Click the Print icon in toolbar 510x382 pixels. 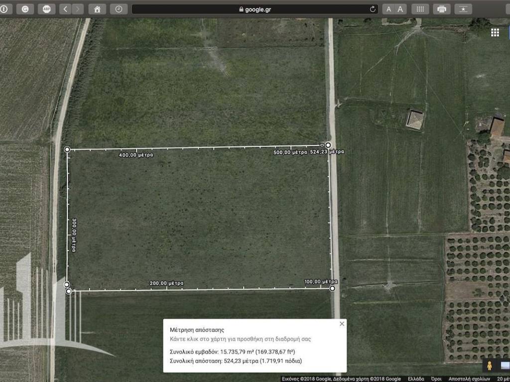pos(441,9)
